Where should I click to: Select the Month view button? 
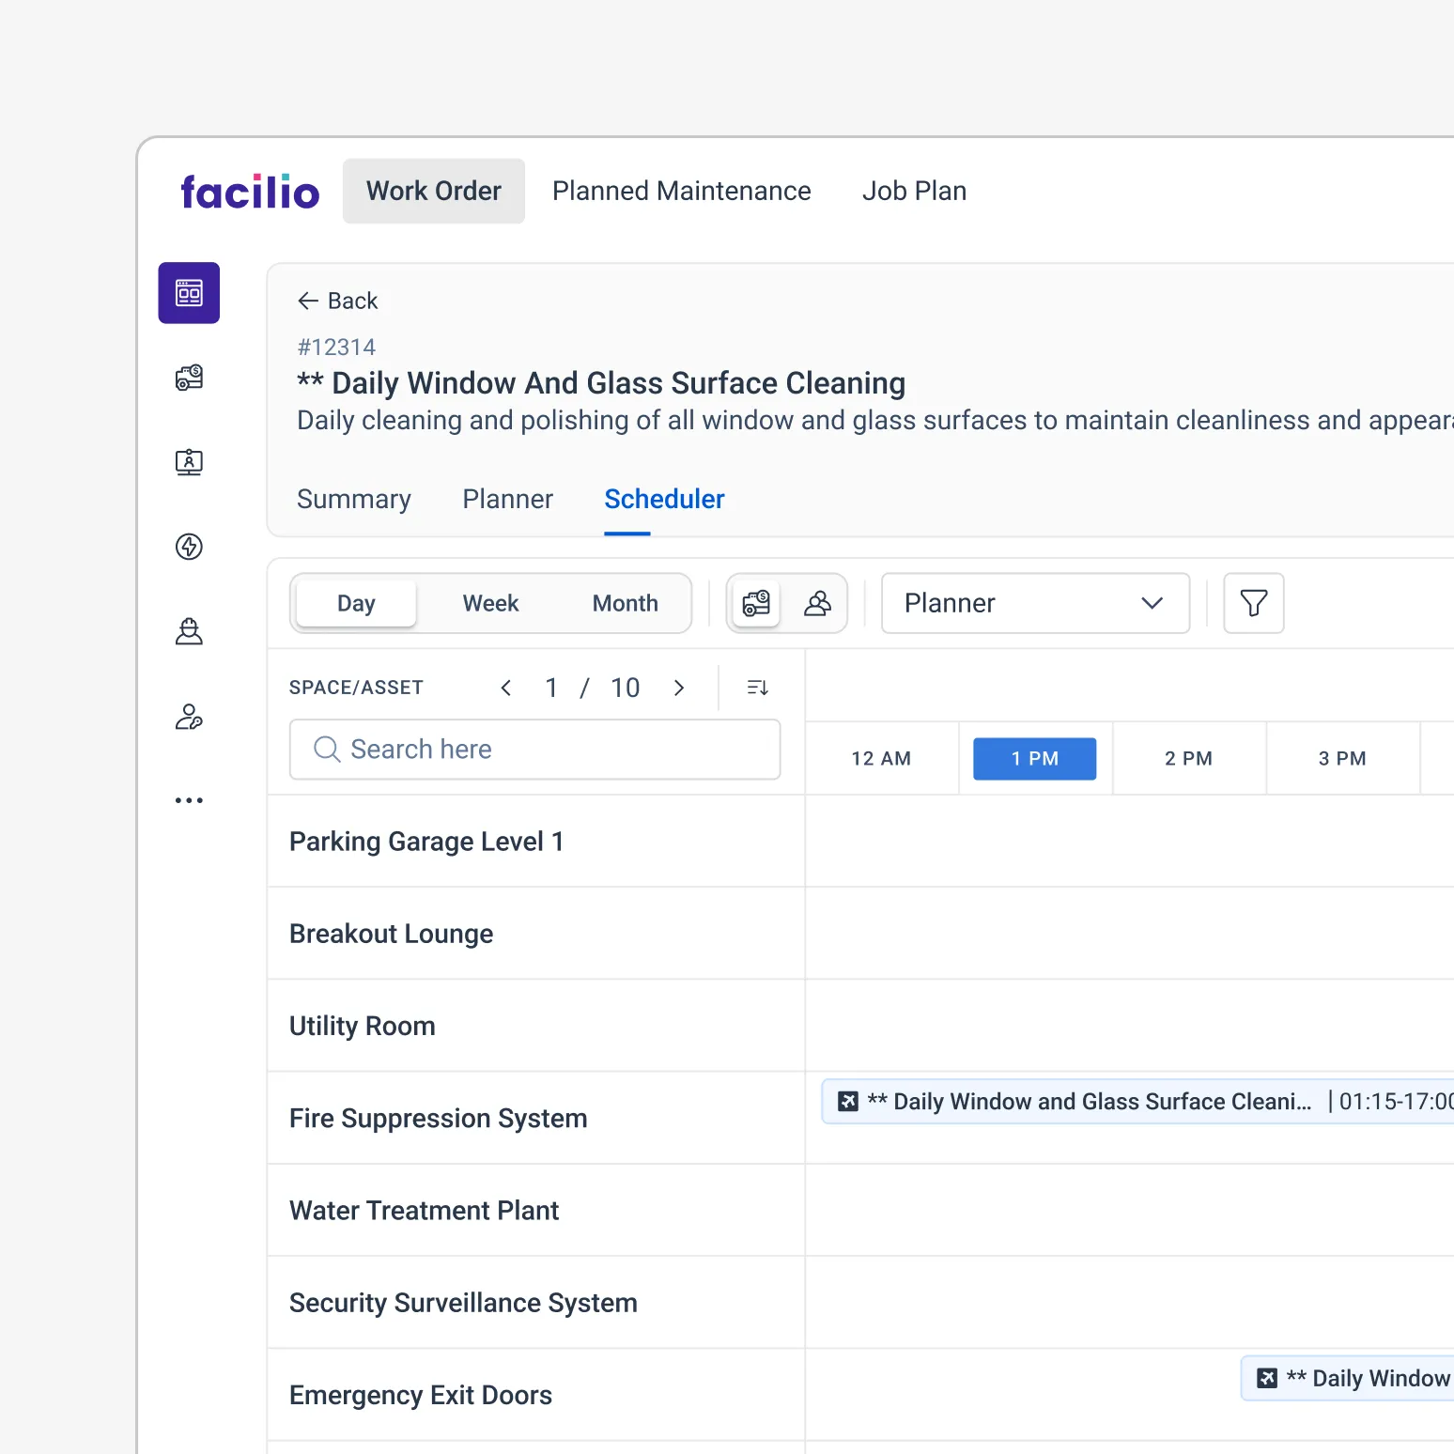click(625, 603)
